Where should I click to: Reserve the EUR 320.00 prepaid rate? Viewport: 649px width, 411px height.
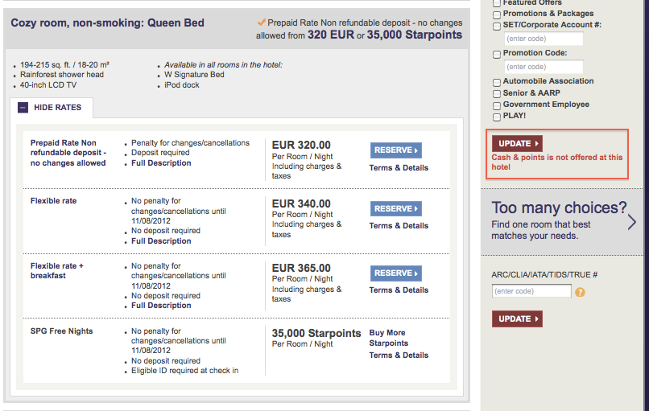tap(395, 150)
